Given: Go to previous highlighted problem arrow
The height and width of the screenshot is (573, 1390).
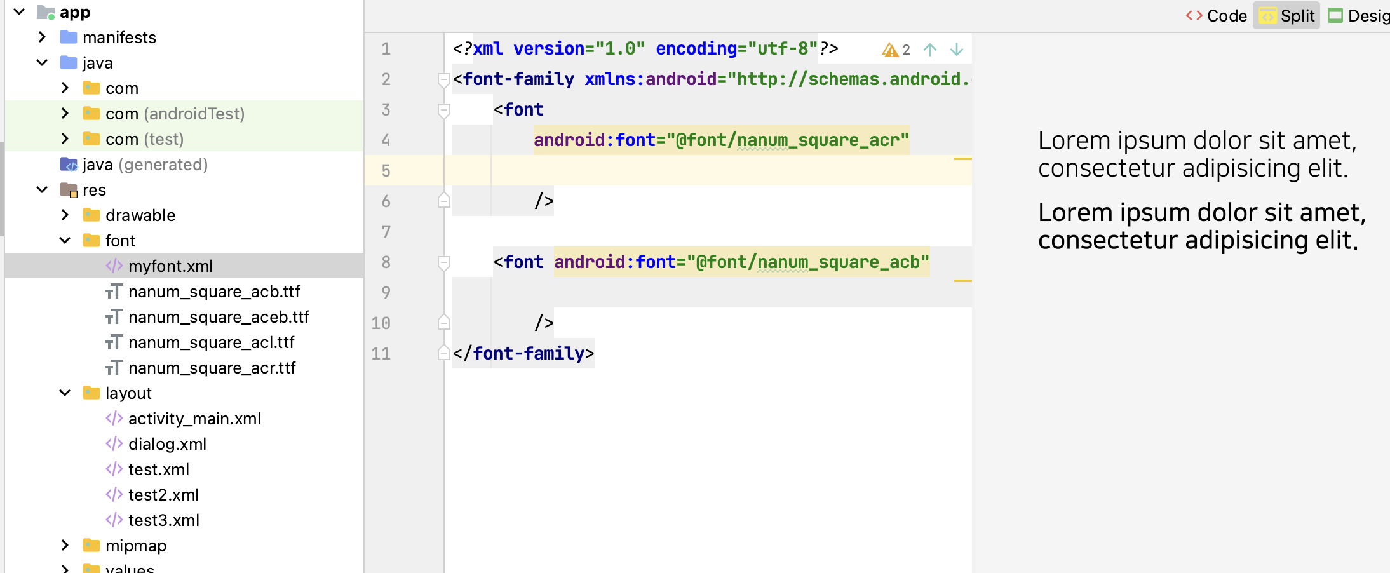Looking at the screenshot, I should click(930, 50).
